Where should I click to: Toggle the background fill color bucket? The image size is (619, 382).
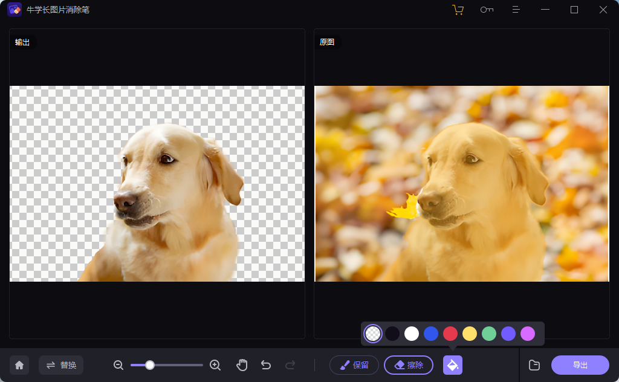(453, 365)
